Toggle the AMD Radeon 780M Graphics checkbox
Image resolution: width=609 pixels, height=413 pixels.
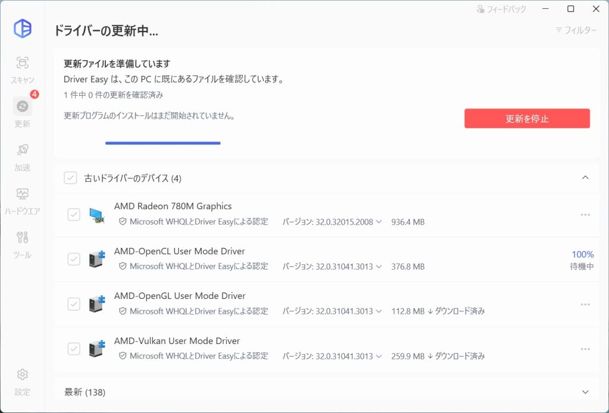74,215
